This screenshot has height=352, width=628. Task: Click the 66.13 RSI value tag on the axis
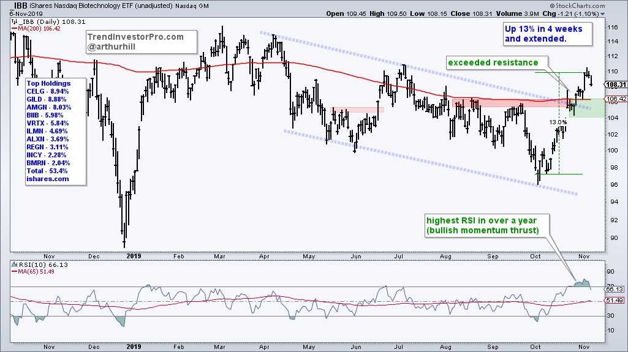coord(615,289)
